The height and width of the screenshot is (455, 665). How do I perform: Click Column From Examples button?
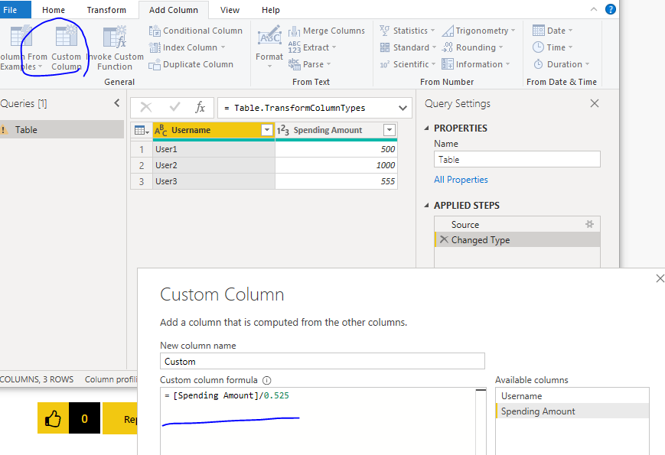coord(23,47)
